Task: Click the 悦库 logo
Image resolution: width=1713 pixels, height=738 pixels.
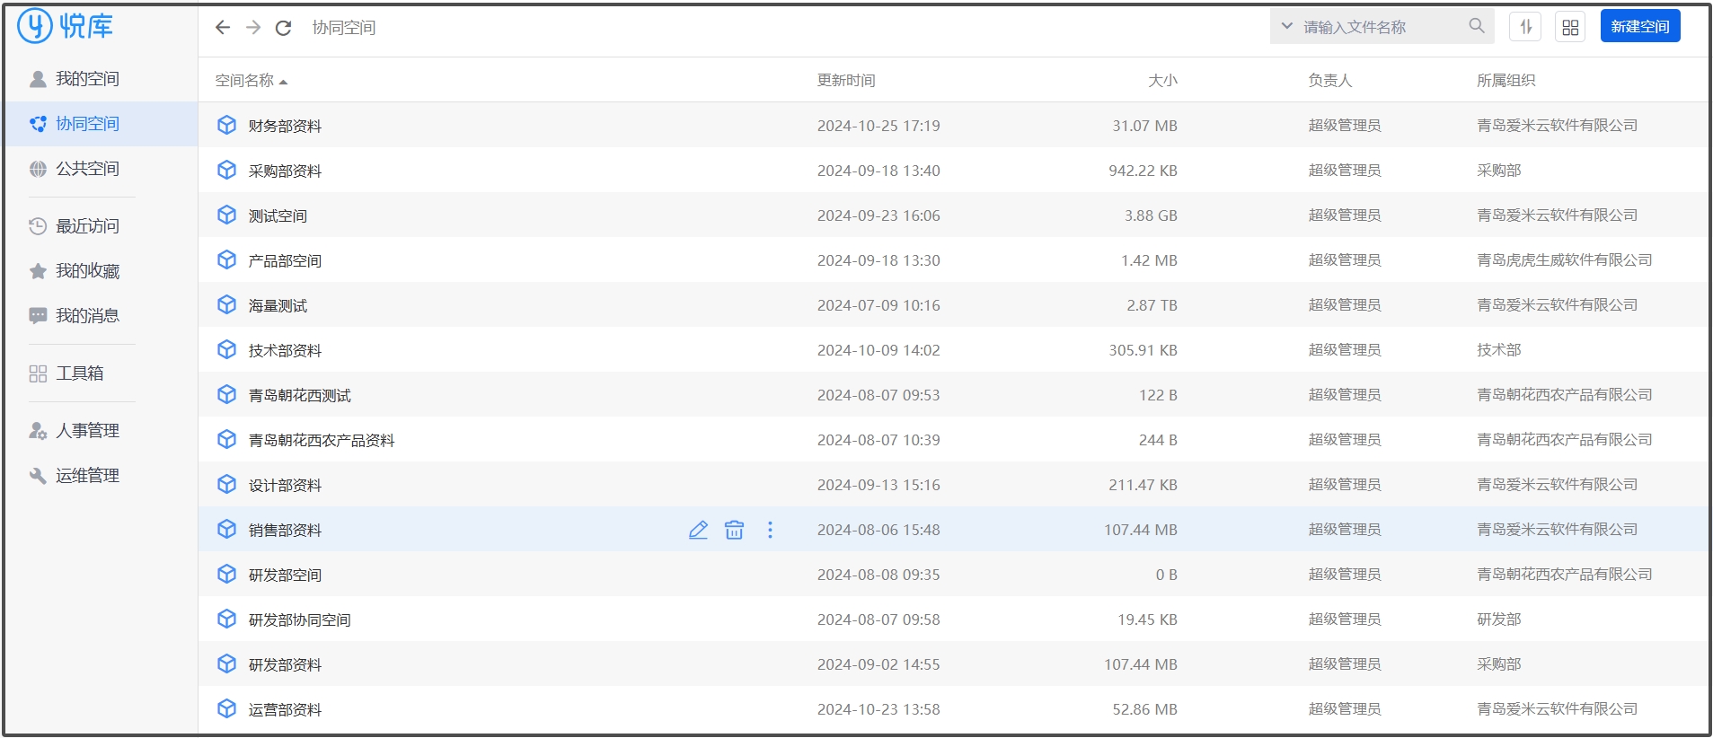Action: coord(66,26)
